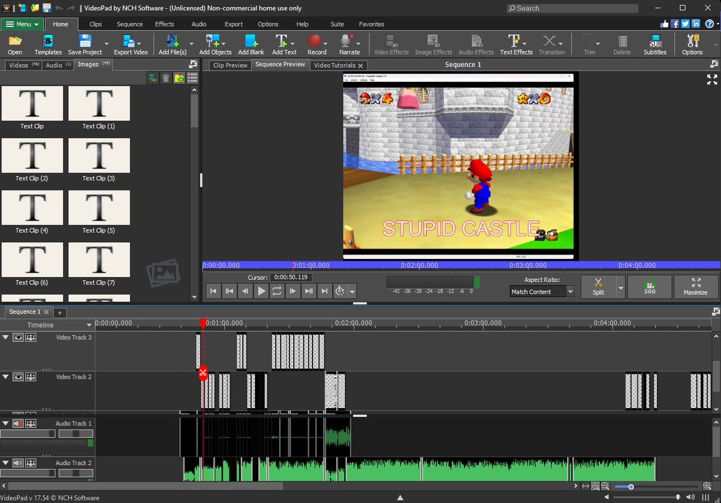Viewport: 721px width, 503px height.
Task: Collapse Audio Track 2 with its triangle
Action: pyautogui.click(x=6, y=463)
